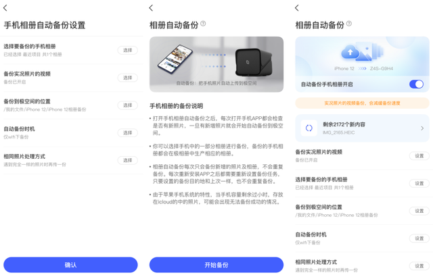The image size is (433, 277).
Task: Tap back arrow on right 相册自动备份 screen
Action: (297, 8)
